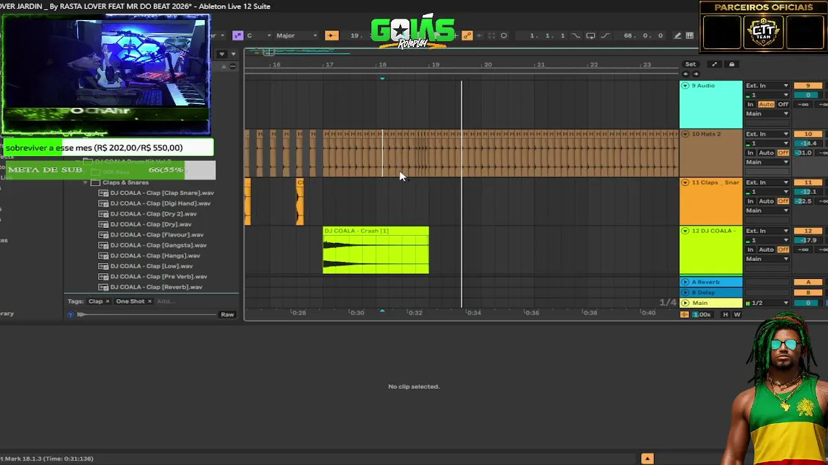Jump to previous locator arrow

pyautogui.click(x=686, y=74)
